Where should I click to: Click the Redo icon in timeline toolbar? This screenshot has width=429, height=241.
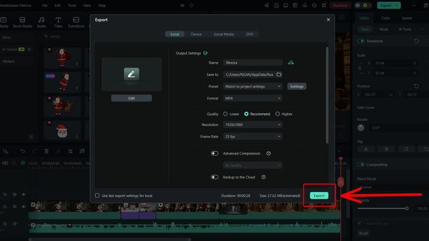point(34,151)
